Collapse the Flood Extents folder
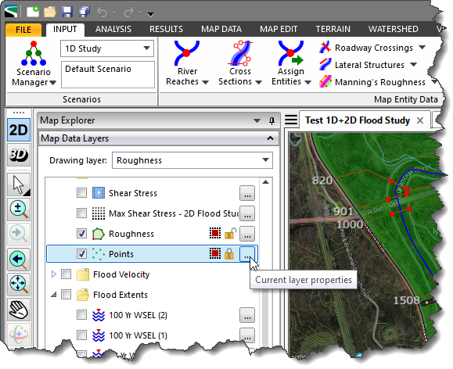This screenshot has width=453, height=369. coord(54,295)
